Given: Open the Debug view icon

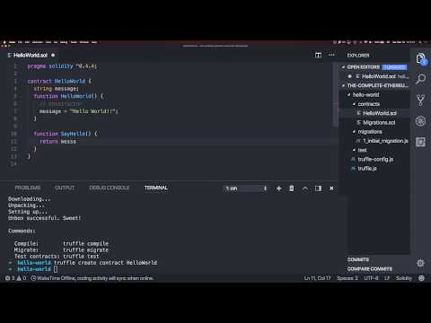Looking at the screenshot, I should (420, 121).
